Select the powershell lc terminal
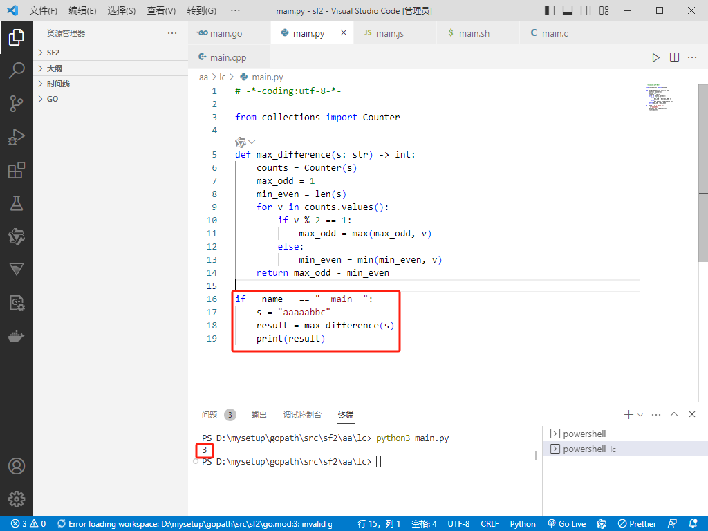The height and width of the screenshot is (531, 708). [625, 449]
